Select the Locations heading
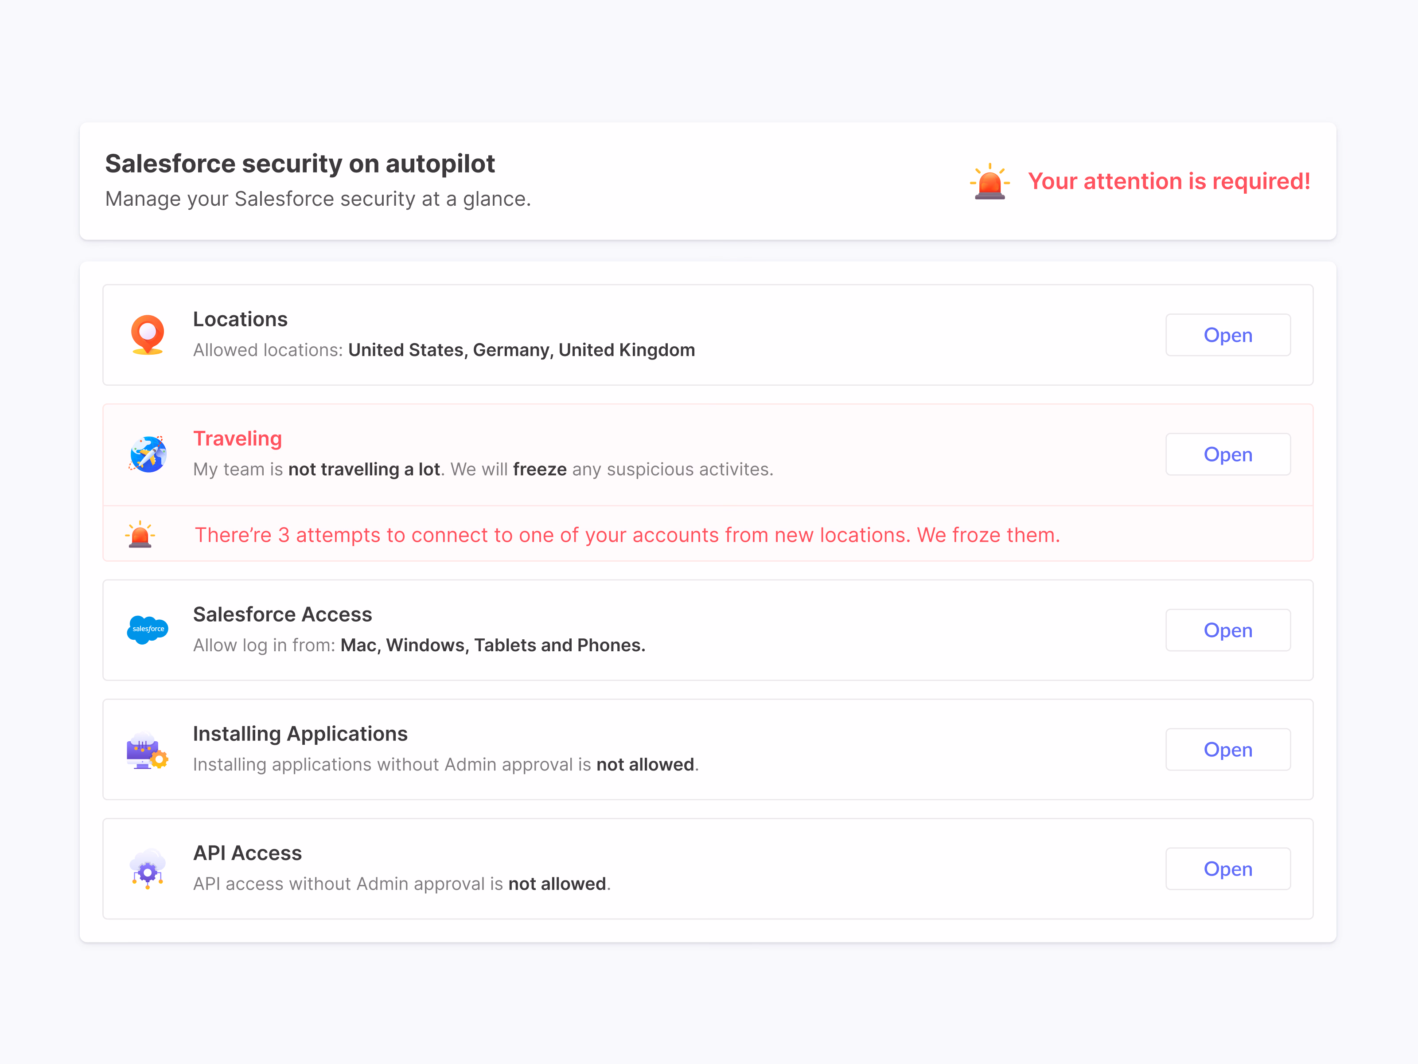Image resolution: width=1418 pixels, height=1064 pixels. 240,319
